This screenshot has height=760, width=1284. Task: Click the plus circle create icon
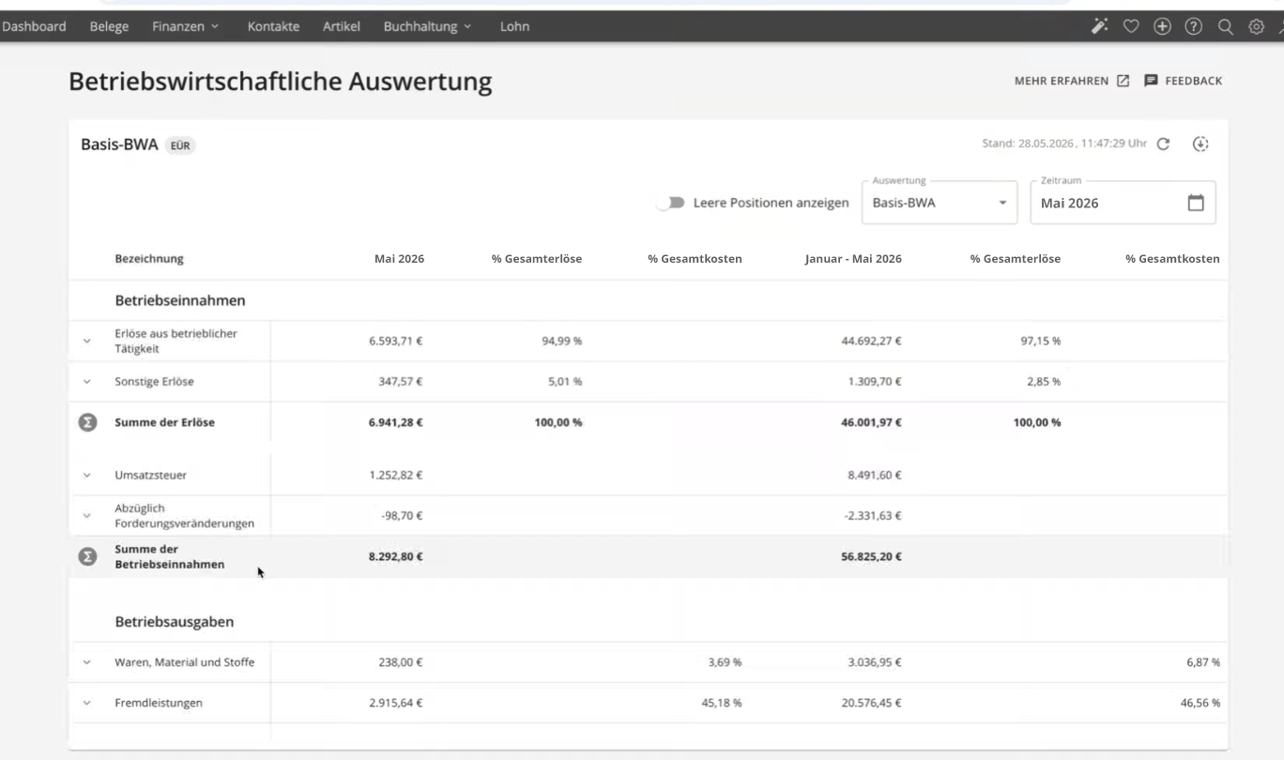pyautogui.click(x=1162, y=26)
